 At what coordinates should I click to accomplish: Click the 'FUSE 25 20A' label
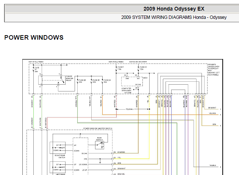[x=96, y=81]
